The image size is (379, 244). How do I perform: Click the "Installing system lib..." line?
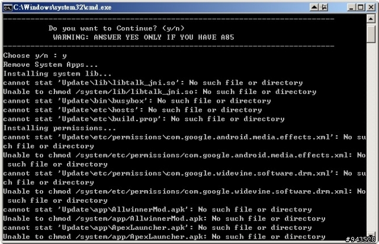(57, 73)
